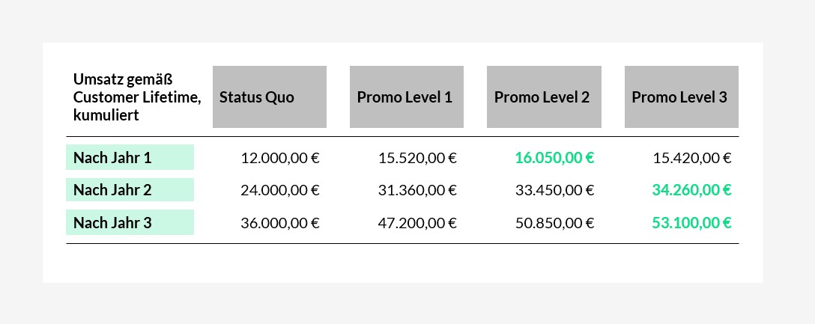Select the 47.200,00 € value
This screenshot has width=815, height=324.
pos(417,223)
